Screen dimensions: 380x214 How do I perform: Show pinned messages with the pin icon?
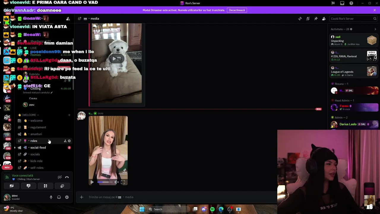point(316,18)
